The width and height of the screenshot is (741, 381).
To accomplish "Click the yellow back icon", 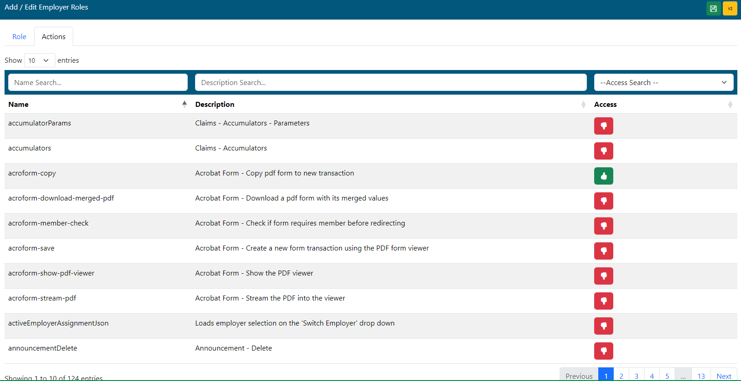I will tap(730, 9).
